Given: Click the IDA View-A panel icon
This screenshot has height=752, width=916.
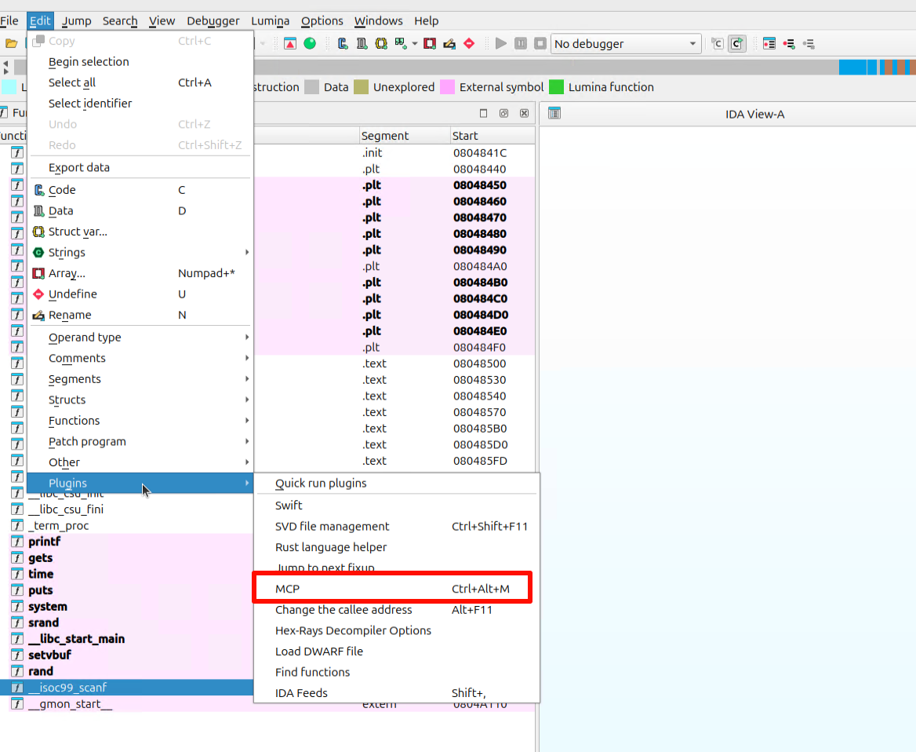Looking at the screenshot, I should (x=554, y=114).
